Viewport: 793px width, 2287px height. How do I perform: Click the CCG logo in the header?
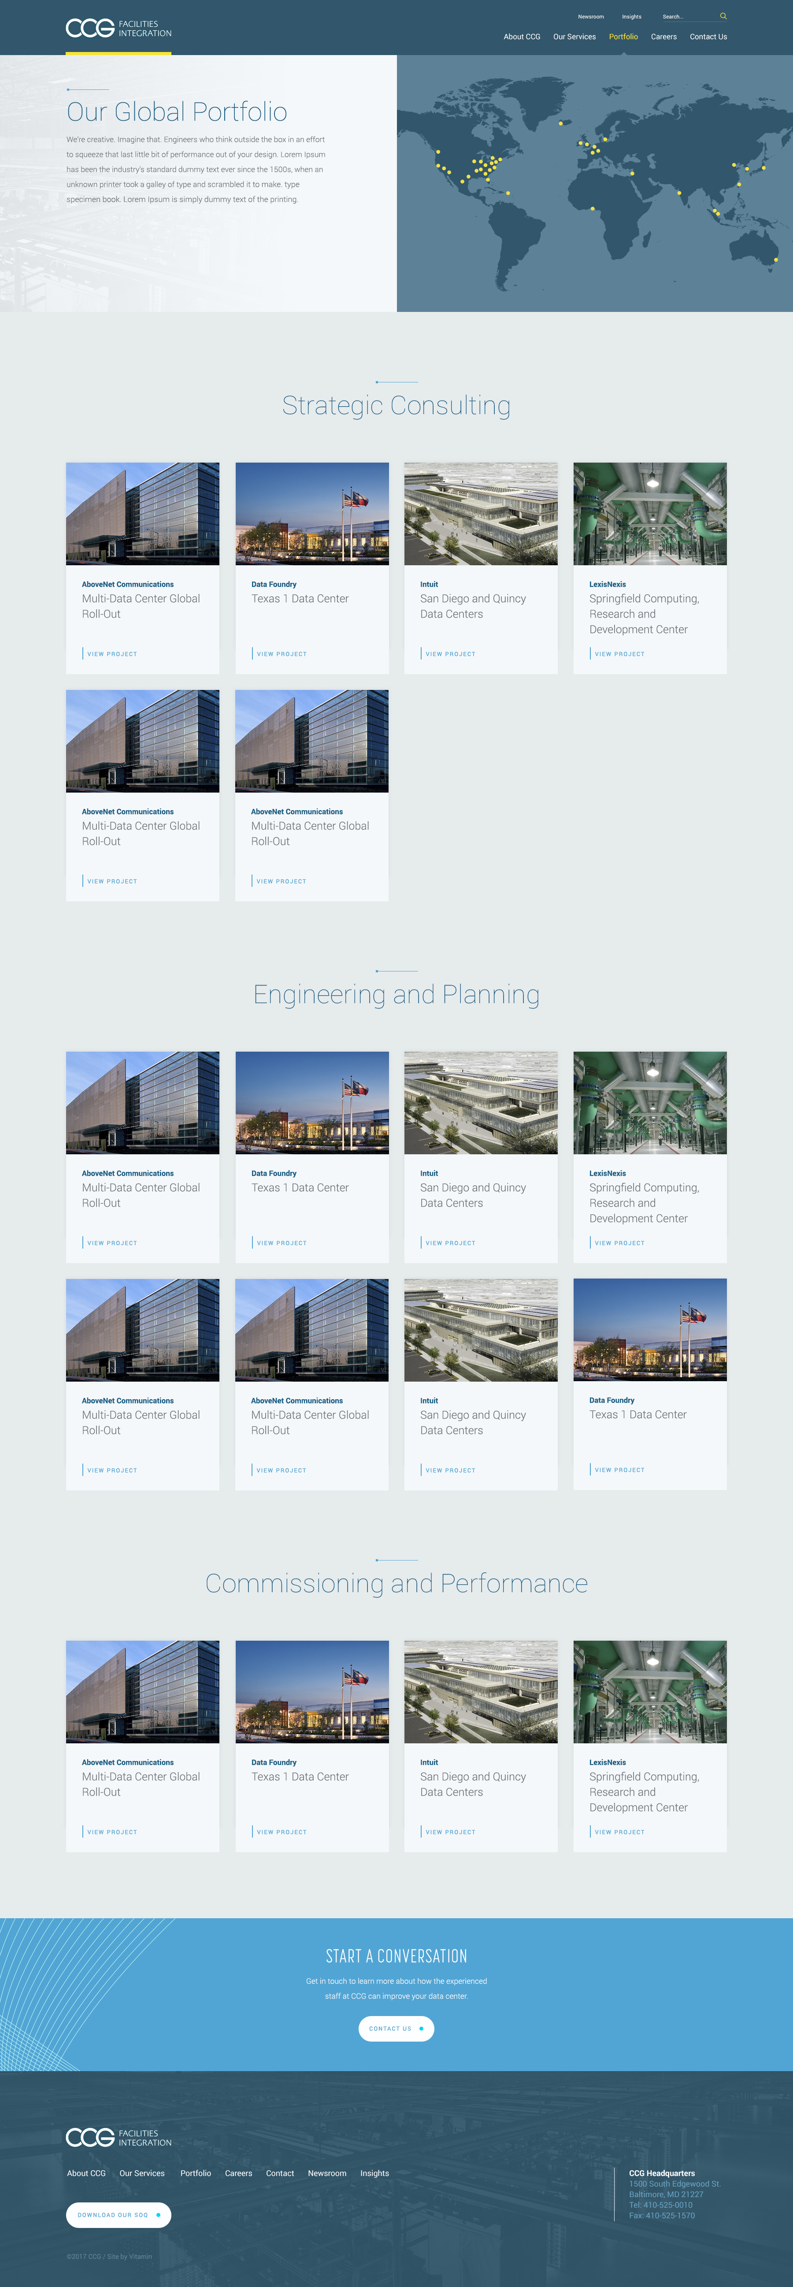(x=118, y=28)
